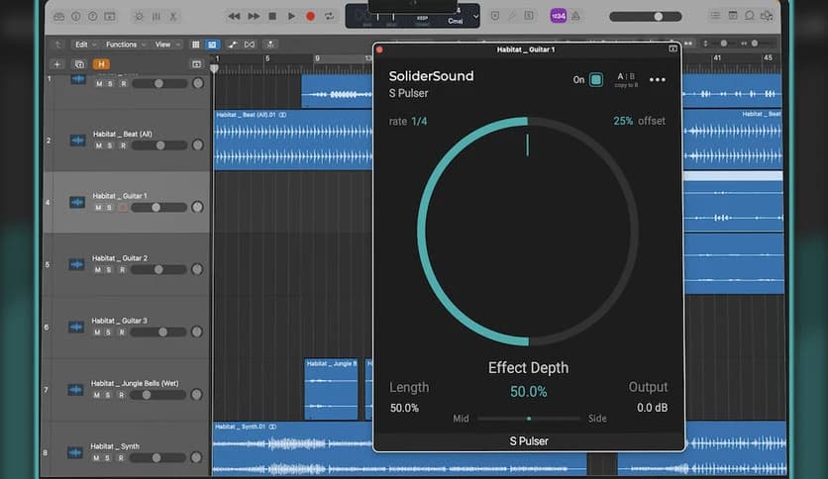The width and height of the screenshot is (828, 479).
Task: Click the red Record button
Action: pos(311,17)
